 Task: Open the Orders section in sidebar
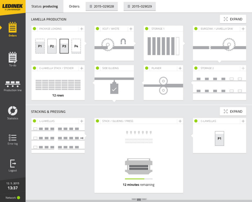point(13,29)
